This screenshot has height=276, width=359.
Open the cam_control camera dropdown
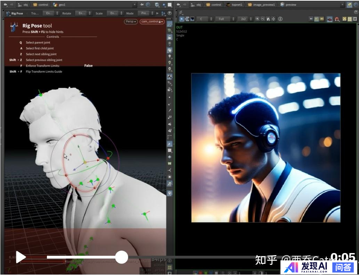point(152,22)
